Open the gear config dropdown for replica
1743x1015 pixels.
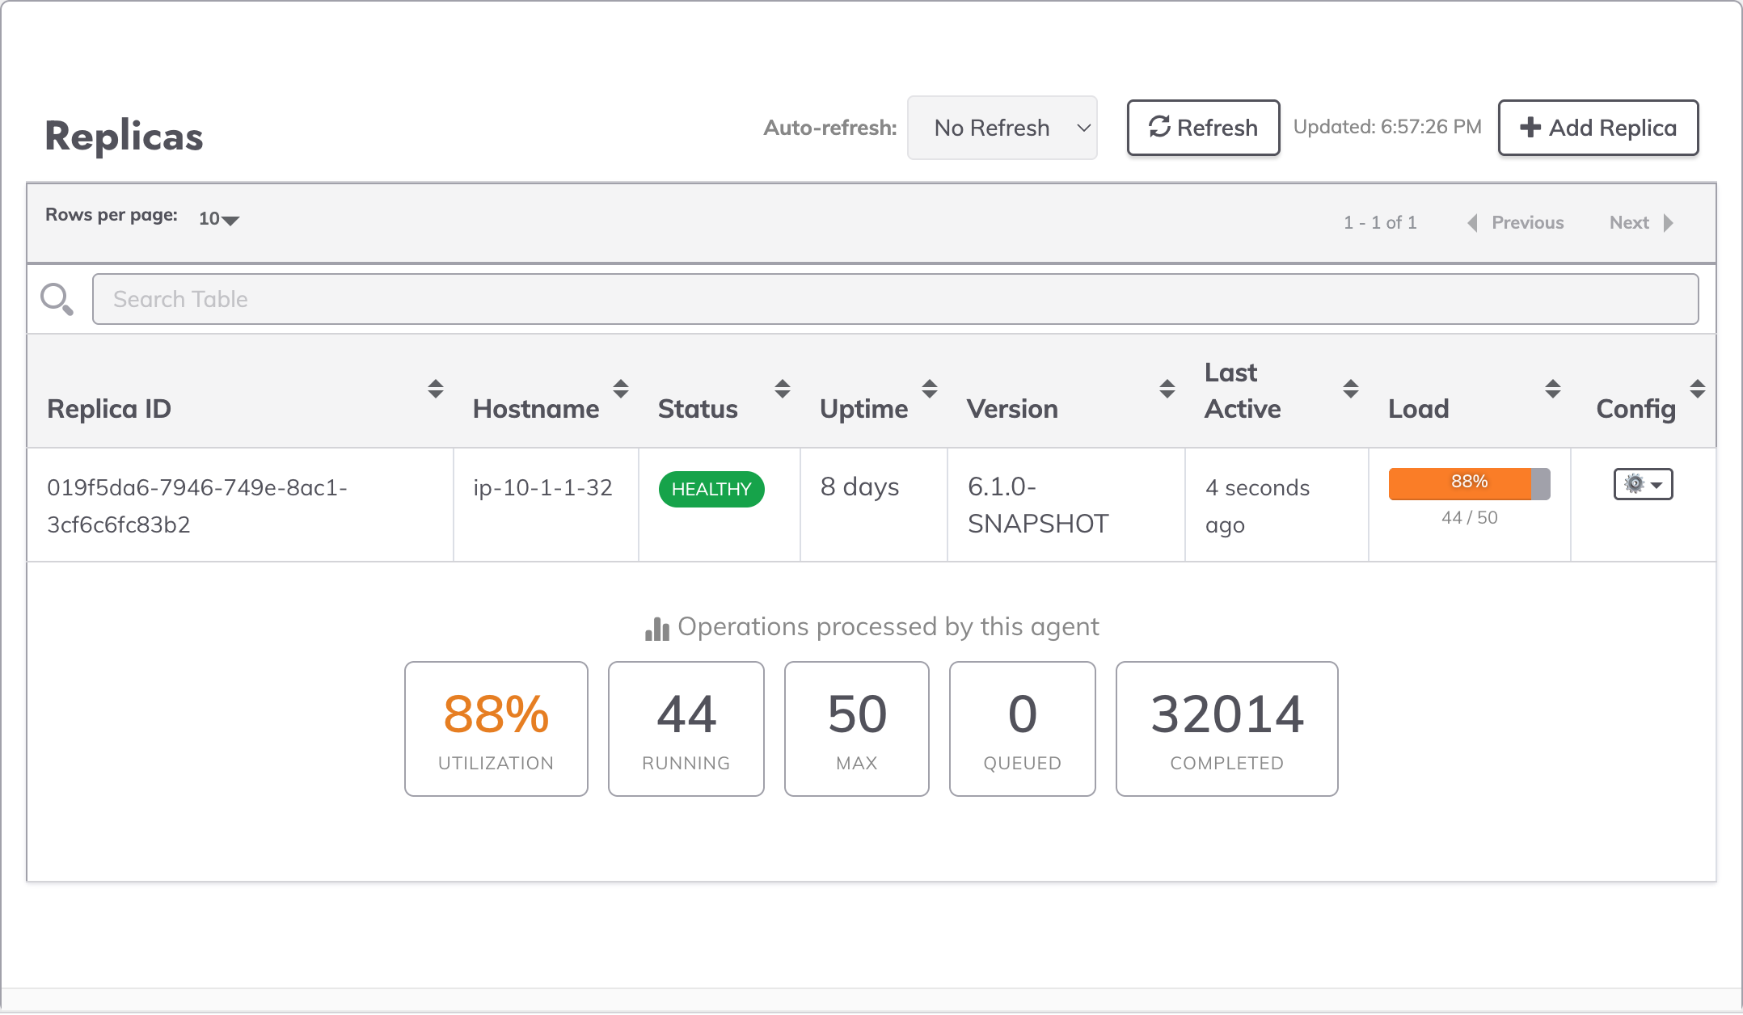tap(1644, 484)
